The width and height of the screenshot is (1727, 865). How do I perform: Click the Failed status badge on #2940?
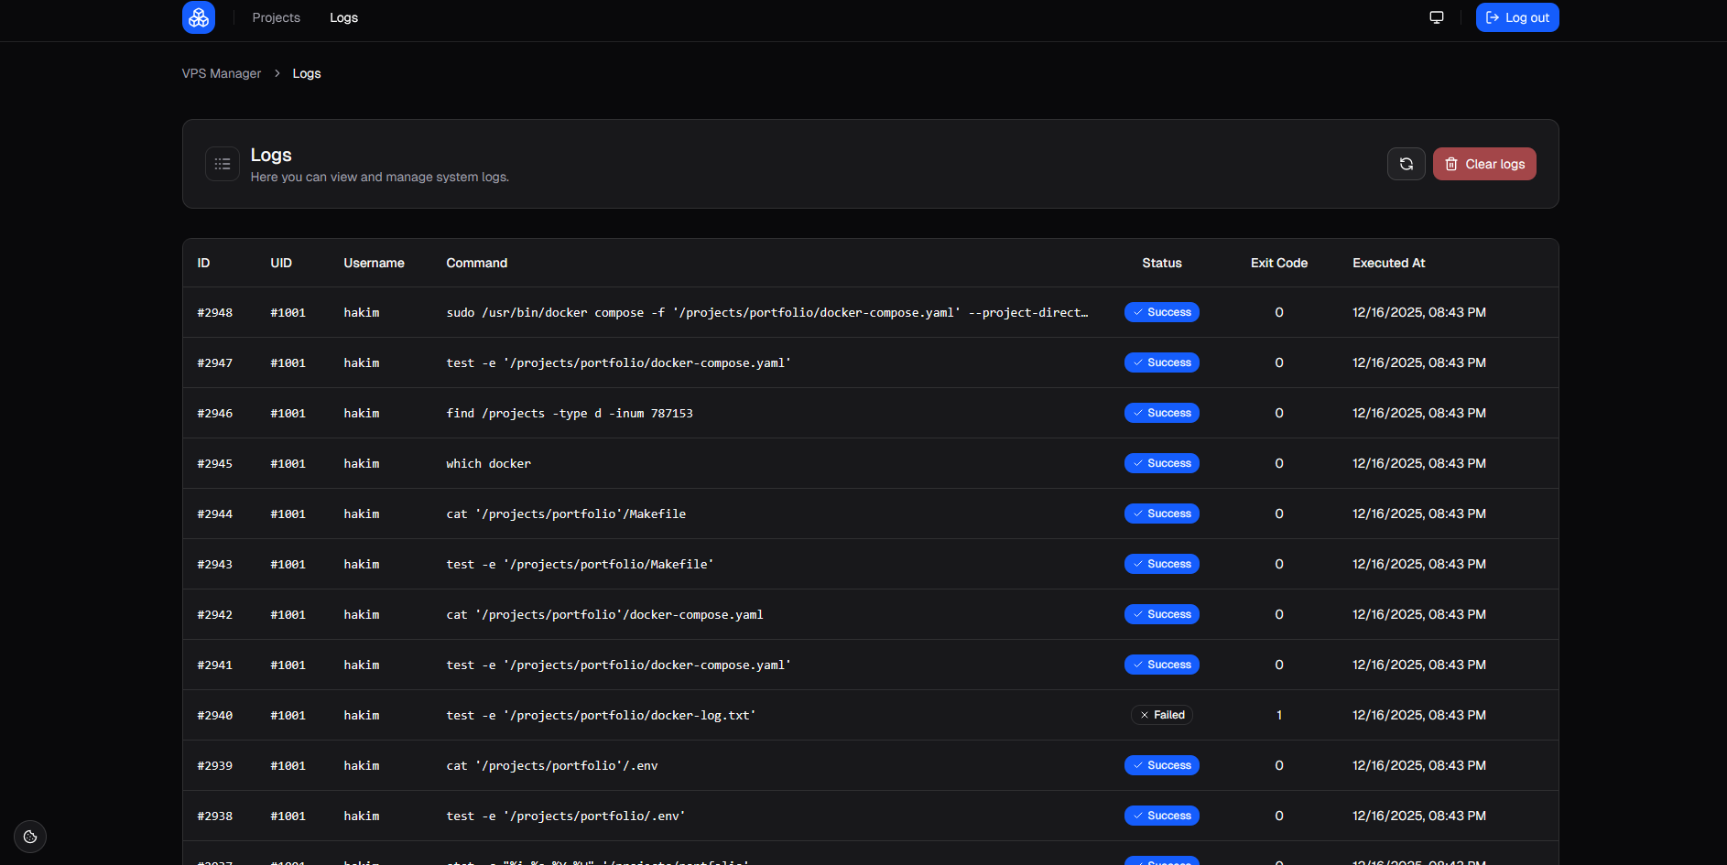point(1161,715)
